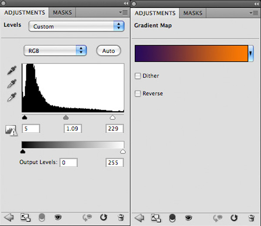The image size is (261, 226).
Task: Reset Levels adjustment to defaults
Action: 104,217
